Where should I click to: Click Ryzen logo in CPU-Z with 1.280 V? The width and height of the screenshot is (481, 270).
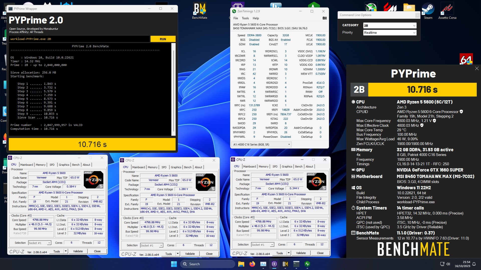coord(205,182)
